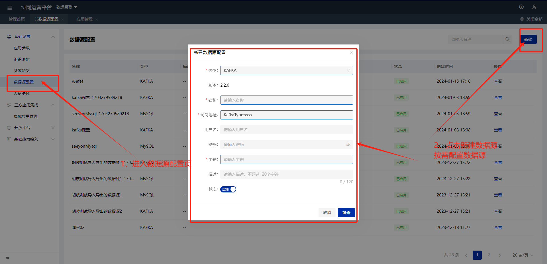The image size is (547, 264).
Task: Open the info help icon
Action: click(521, 7)
